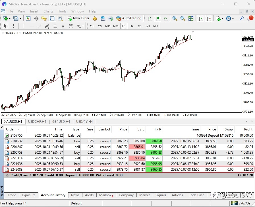Click the New Order button
Image resolution: width=255 pixels, height=207 pixels.
point(78,18)
